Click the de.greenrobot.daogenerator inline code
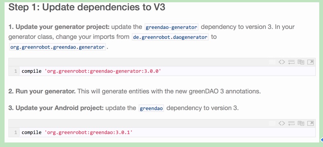The image size is (323, 147). 170,37
